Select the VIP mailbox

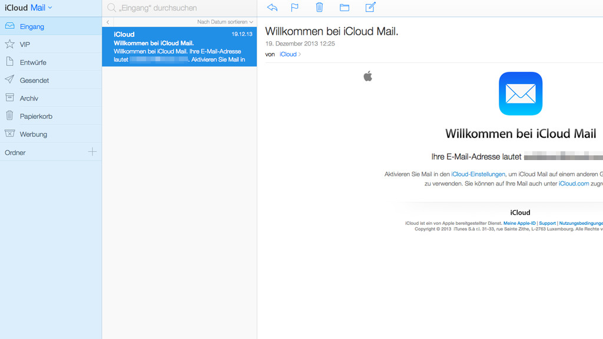[x=25, y=45]
